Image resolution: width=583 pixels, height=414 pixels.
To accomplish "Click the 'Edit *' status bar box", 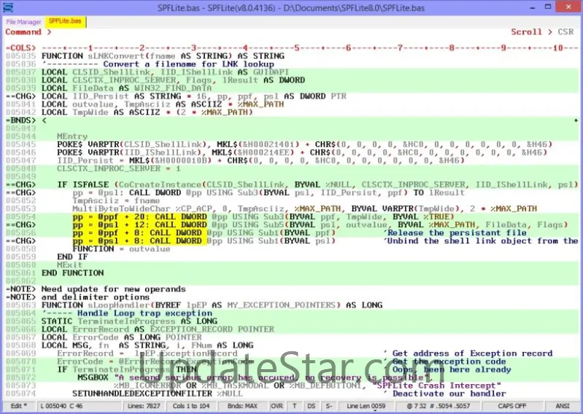I will (19, 406).
